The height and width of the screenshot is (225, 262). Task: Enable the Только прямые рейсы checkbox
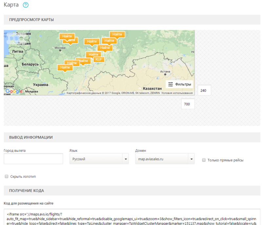pos(204,160)
